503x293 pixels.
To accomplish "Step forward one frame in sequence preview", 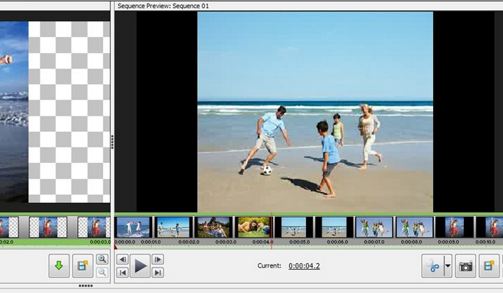I will point(157,259).
